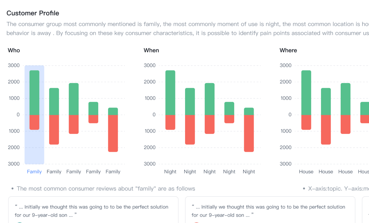Click the Where chart heading
Screen dimensions: 369x223
tap(288, 50)
